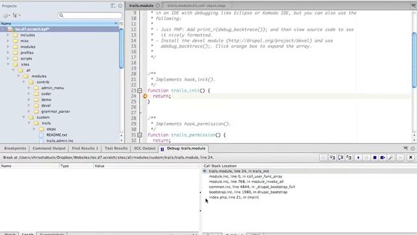The image size is (417, 235).
Task: Stop the debugger with the square button
Action: [375, 157]
